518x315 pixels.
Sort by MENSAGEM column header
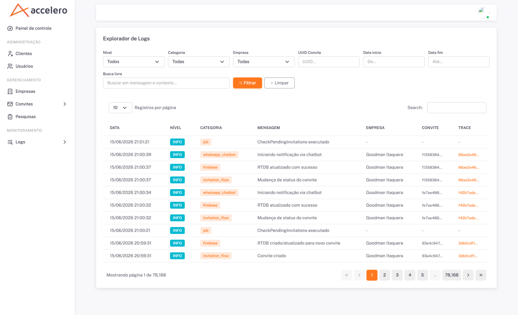[269, 128]
